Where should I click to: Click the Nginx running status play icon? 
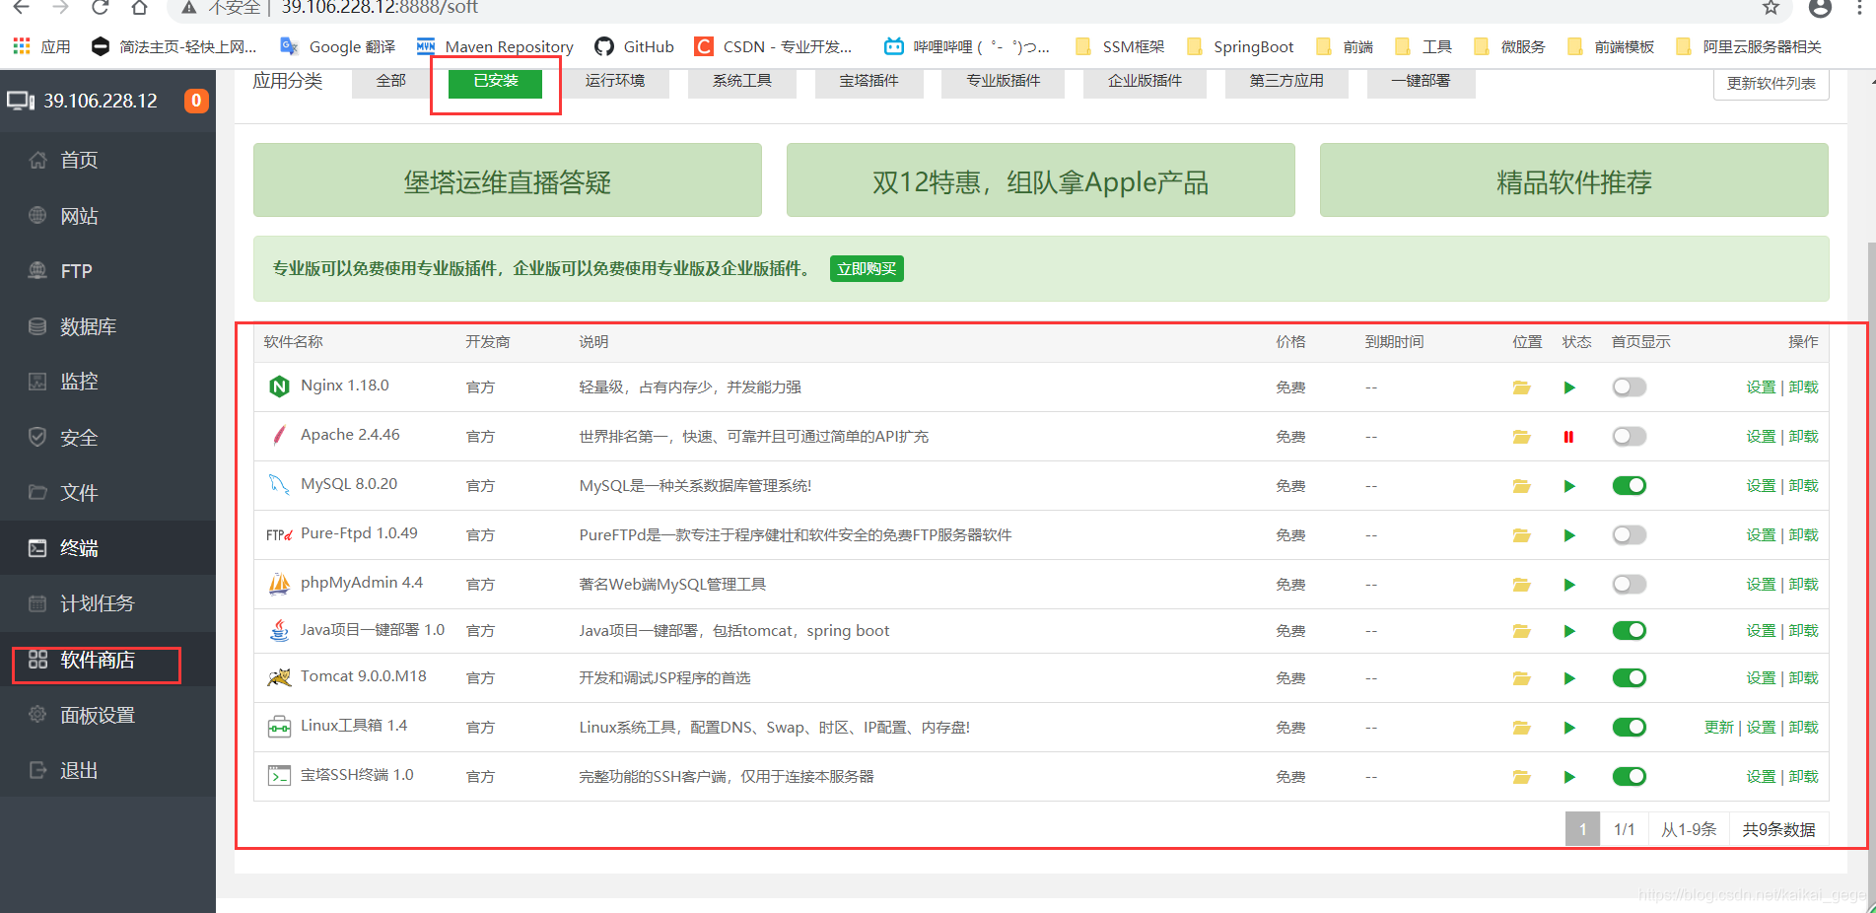coord(1569,387)
